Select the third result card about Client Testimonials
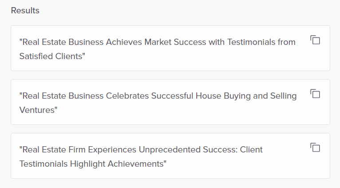340x188 pixels. tap(170, 156)
